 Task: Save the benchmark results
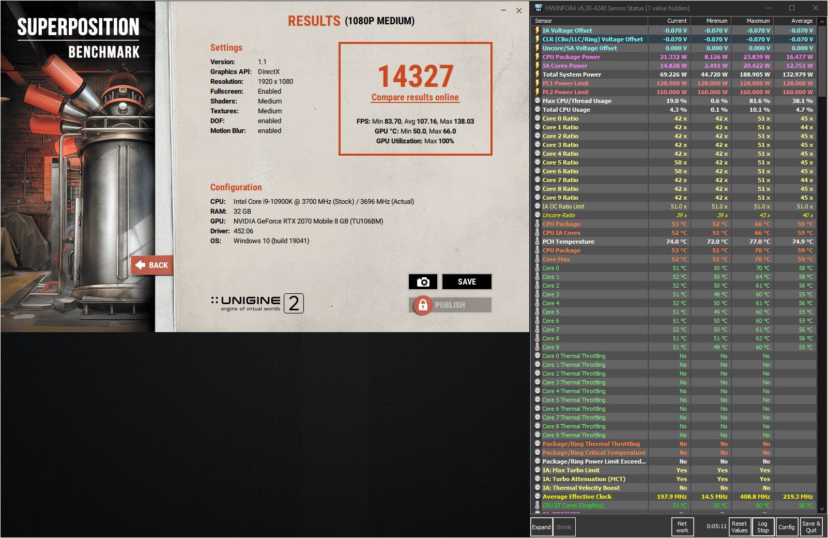(x=467, y=282)
